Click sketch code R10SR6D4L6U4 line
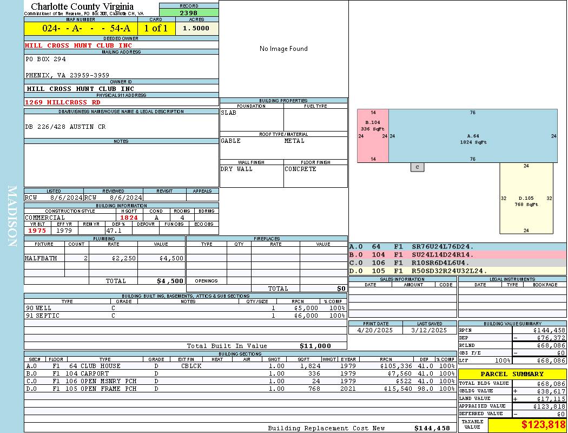Viewport: 568px width, 433px height. coord(458,263)
